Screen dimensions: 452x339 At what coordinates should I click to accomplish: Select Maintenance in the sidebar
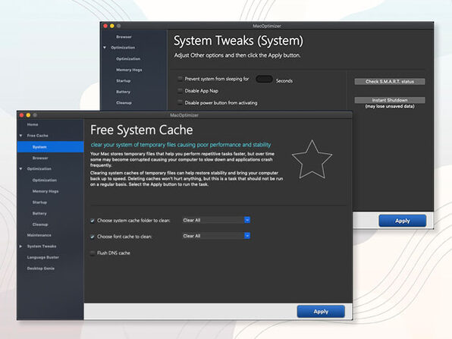click(39, 235)
